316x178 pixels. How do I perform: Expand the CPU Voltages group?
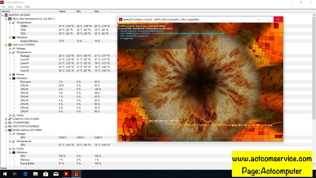click(10, 49)
